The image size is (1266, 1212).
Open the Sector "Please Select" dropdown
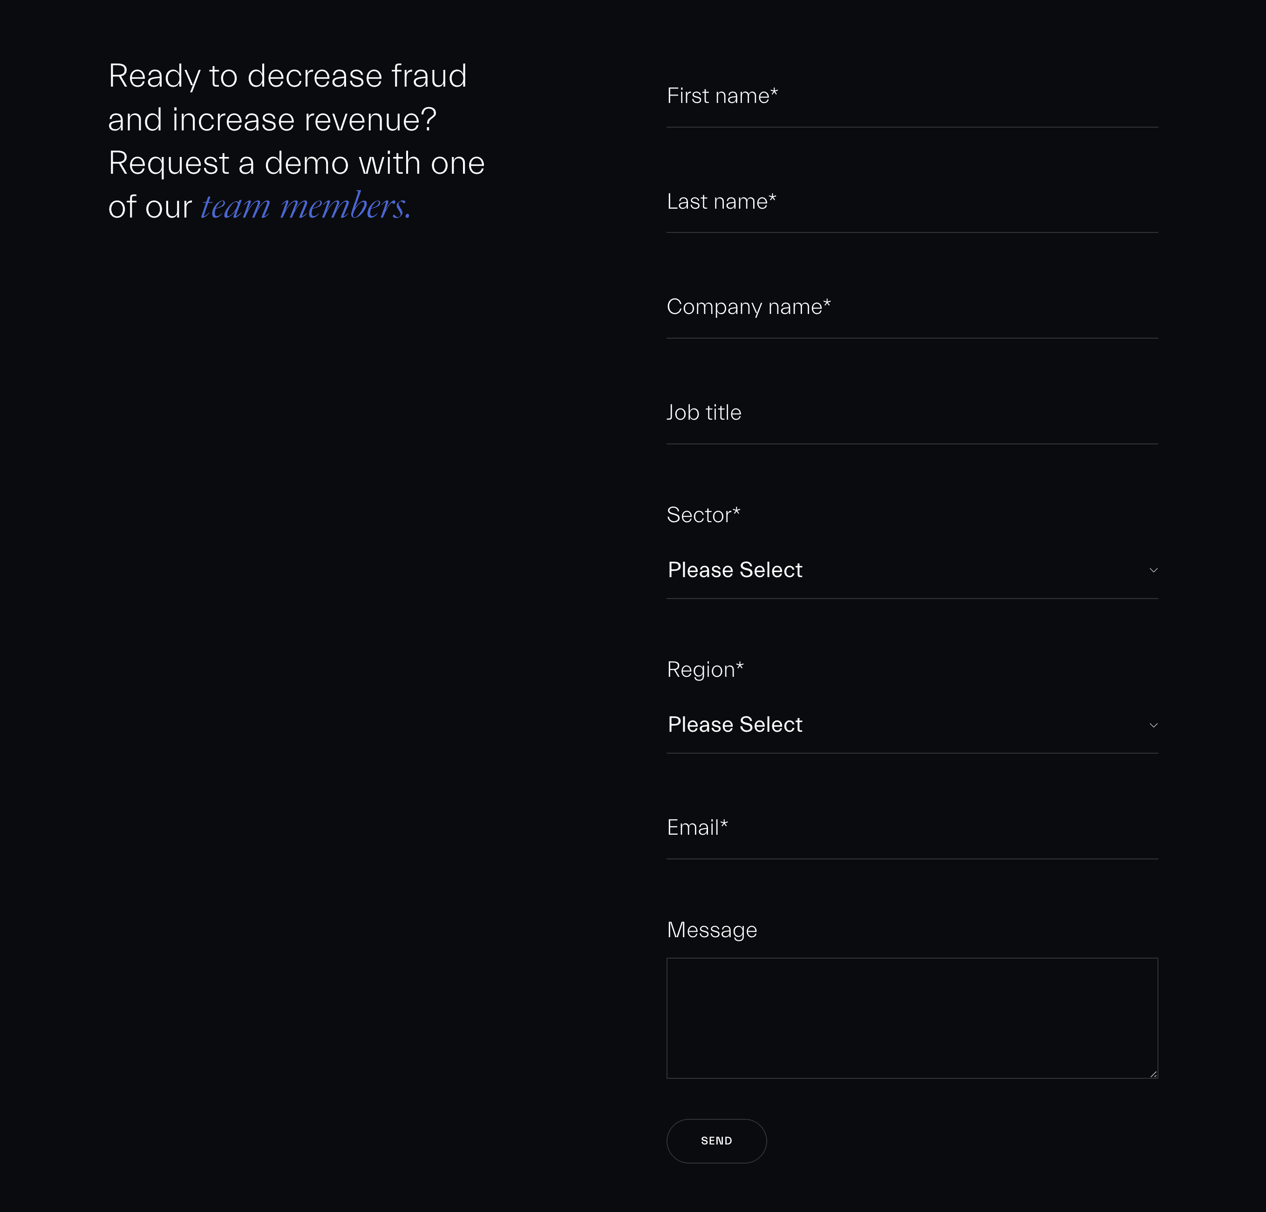[x=912, y=570]
